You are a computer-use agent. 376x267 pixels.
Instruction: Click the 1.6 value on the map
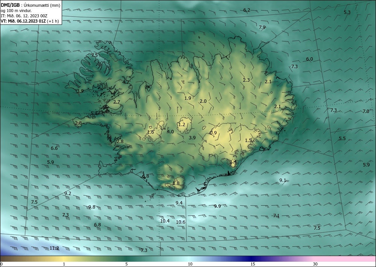(x=151, y=132)
